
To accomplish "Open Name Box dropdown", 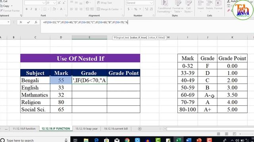I will [8, 22].
